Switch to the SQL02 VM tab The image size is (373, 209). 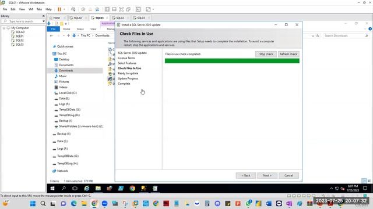tap(120, 18)
